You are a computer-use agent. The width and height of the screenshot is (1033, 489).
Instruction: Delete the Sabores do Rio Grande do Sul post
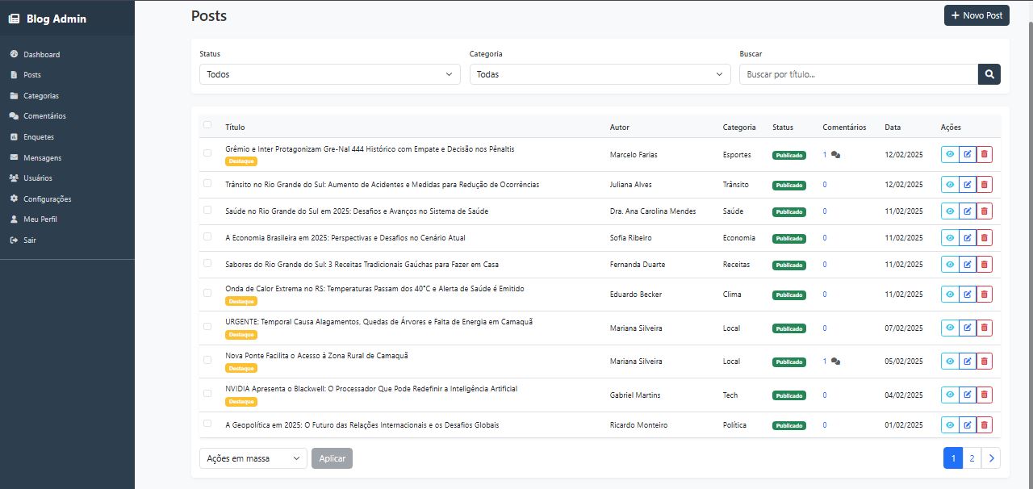[x=984, y=265]
